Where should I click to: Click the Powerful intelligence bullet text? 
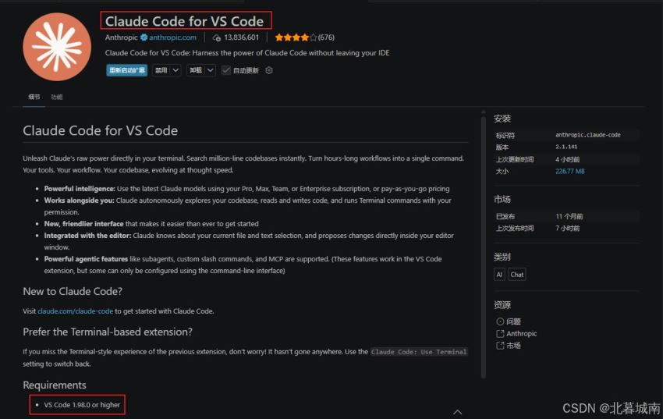(246, 189)
